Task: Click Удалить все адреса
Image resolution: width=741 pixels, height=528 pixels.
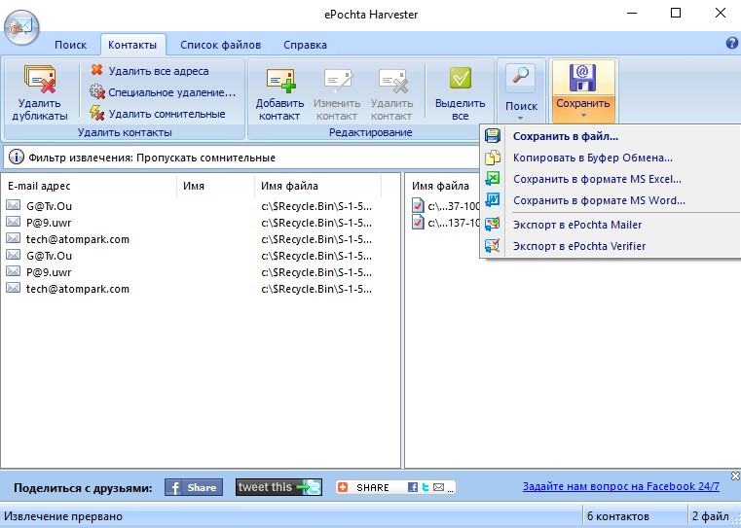Action: coord(150,71)
